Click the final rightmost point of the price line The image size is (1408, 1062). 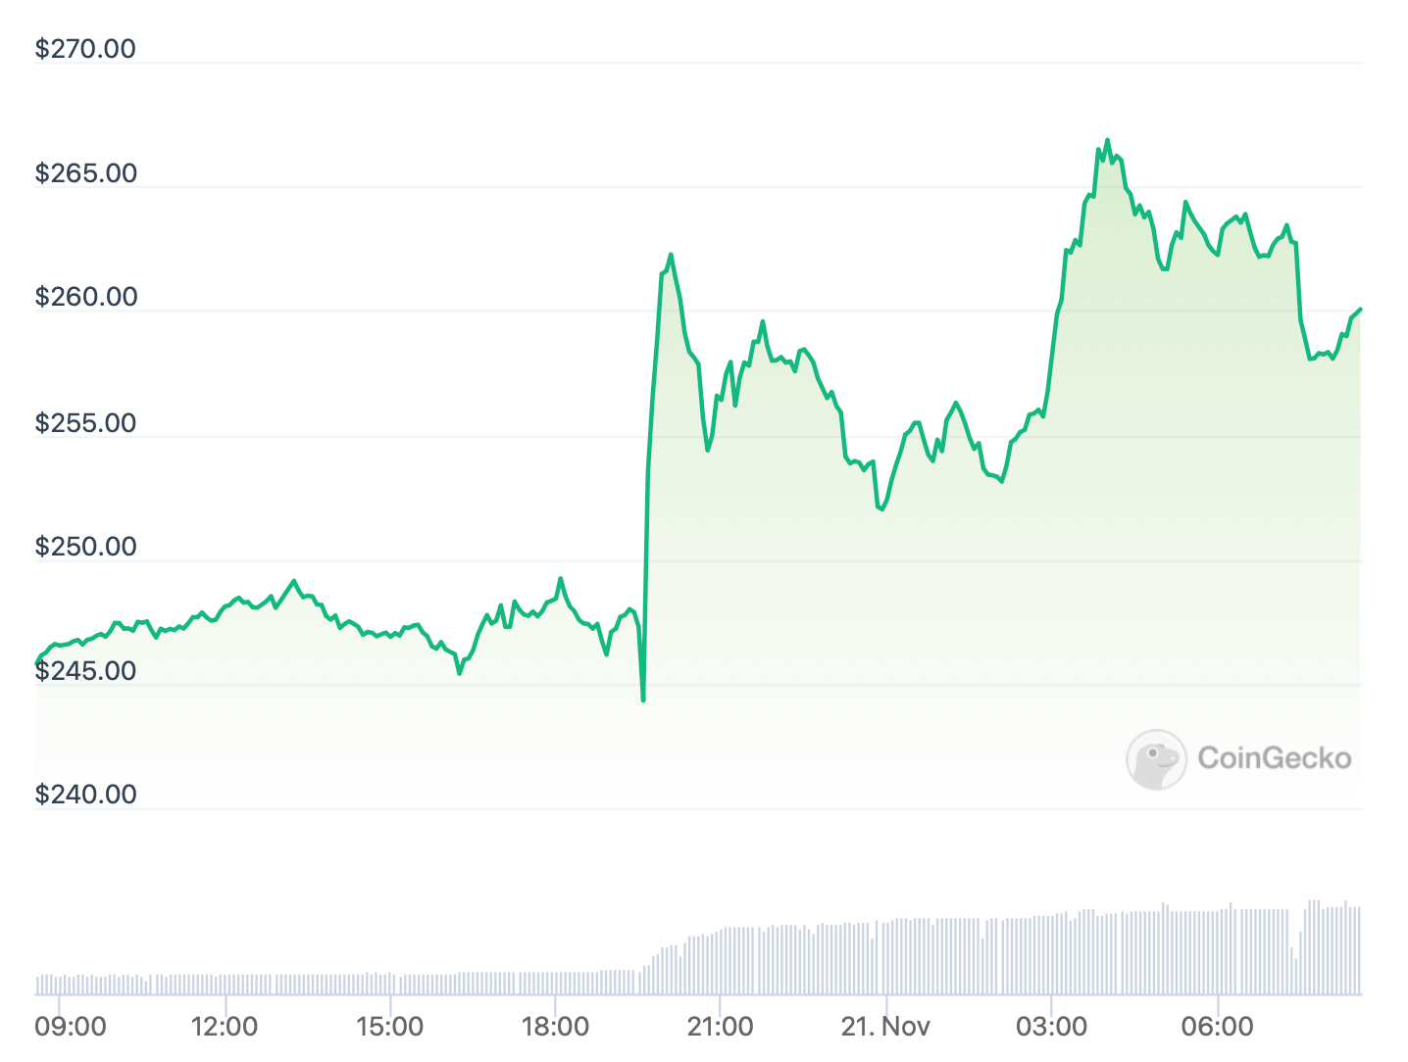(x=1360, y=310)
